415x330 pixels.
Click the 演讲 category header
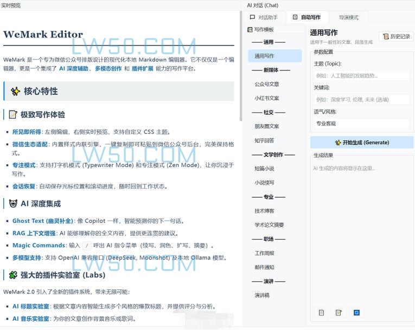click(x=269, y=281)
